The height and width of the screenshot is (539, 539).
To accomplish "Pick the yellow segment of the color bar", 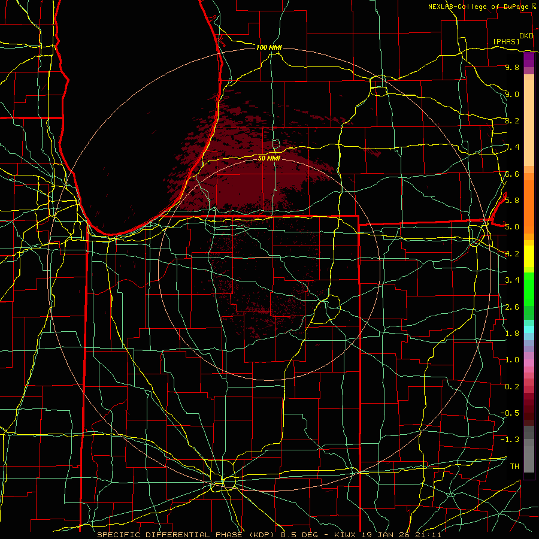I will (529, 256).
